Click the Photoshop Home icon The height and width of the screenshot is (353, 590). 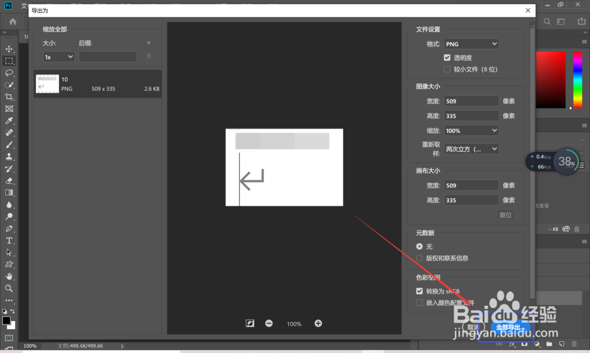pyautogui.click(x=13, y=21)
